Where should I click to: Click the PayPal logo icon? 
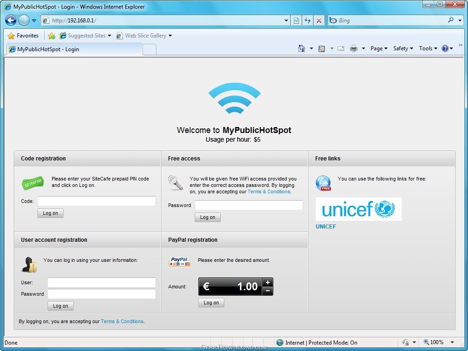coord(180,262)
